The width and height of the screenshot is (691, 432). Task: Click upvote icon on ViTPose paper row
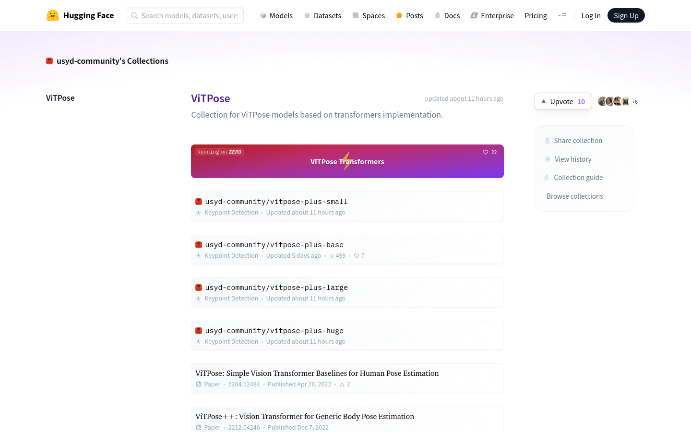(342, 384)
